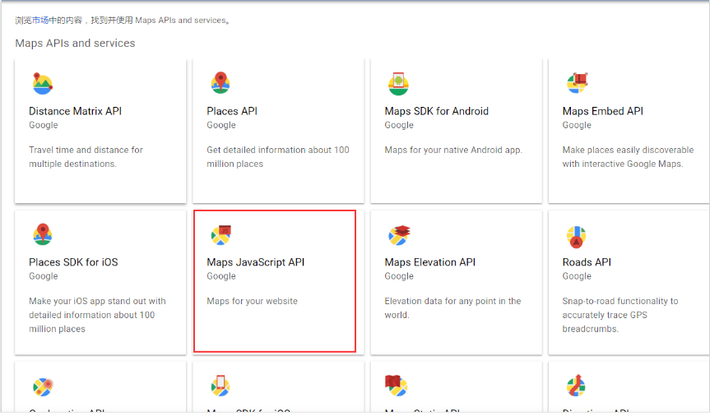
Task: Open the Distance Matrix API title
Action: pos(76,111)
